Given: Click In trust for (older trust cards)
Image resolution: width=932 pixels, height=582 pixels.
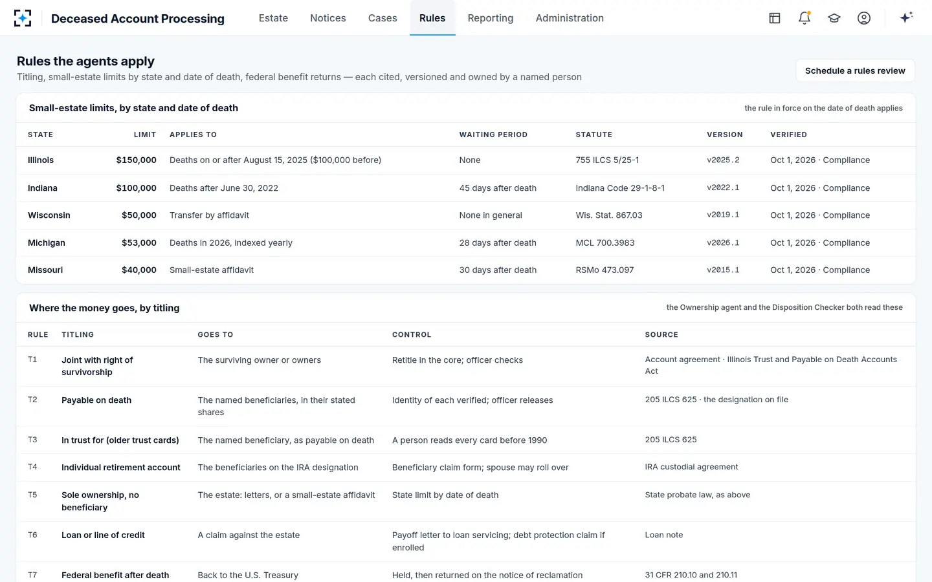Looking at the screenshot, I should 120,440.
